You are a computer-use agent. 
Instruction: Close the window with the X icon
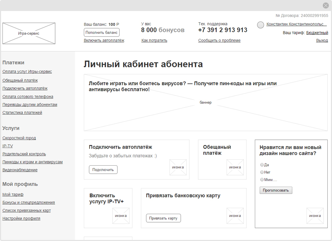click(x=326, y=5)
